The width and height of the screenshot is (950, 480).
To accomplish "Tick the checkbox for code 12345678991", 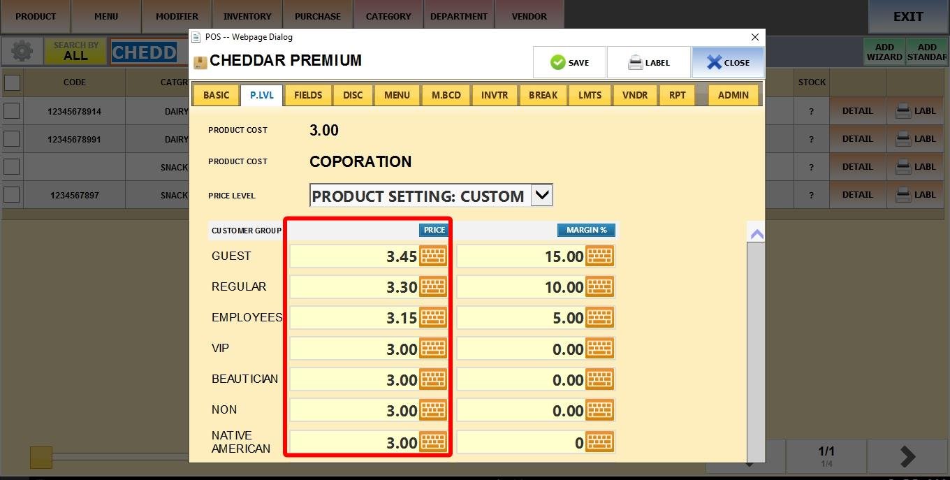I will pos(12,138).
